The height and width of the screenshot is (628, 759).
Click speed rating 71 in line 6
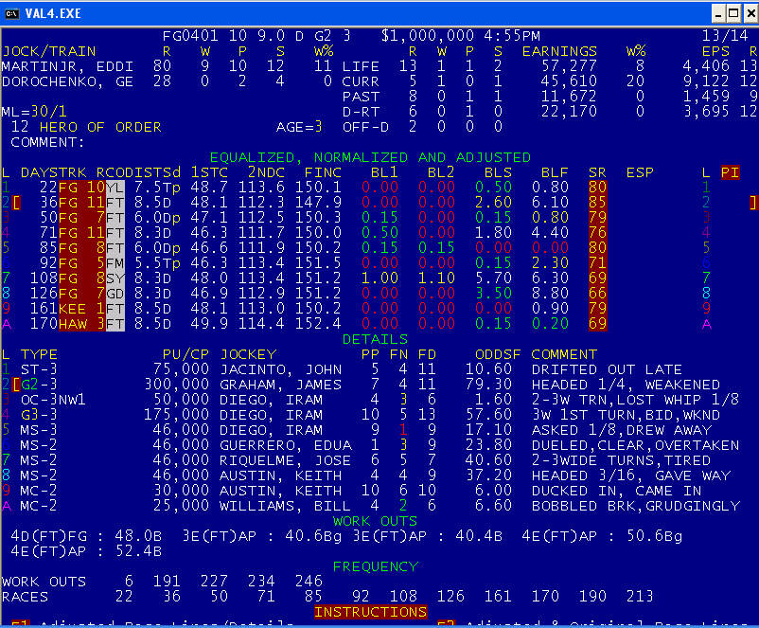598,263
